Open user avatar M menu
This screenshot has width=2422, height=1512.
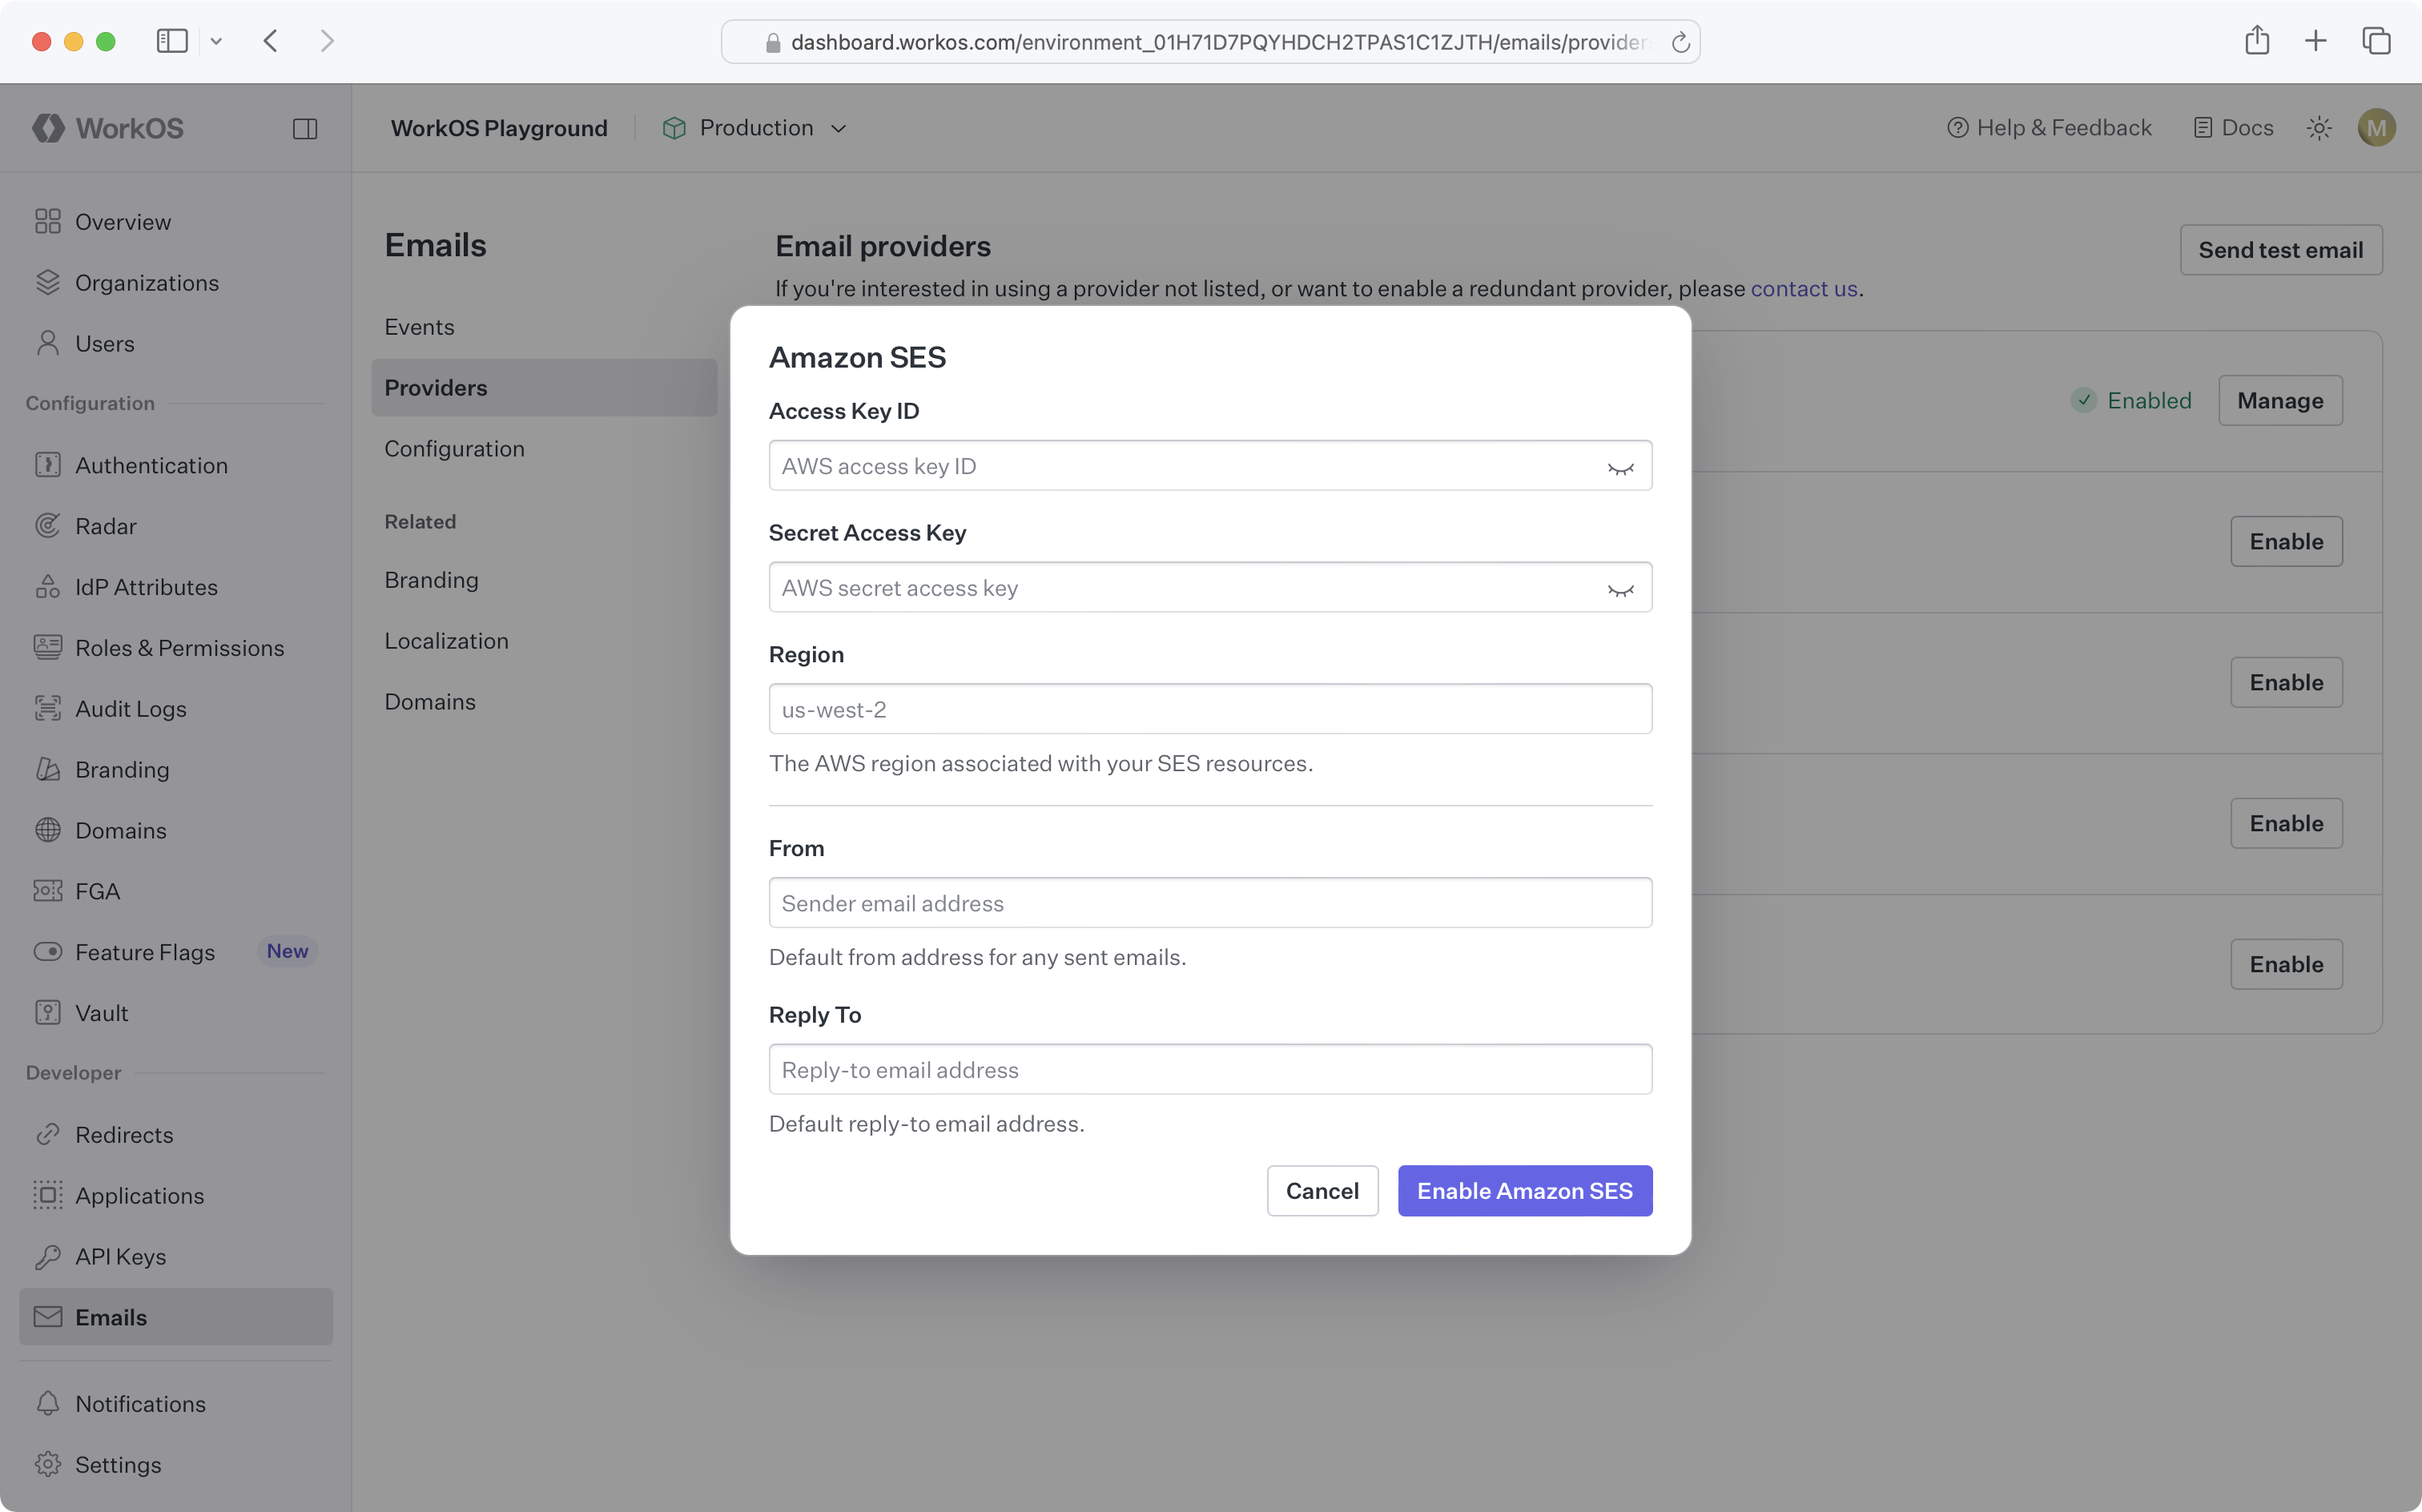pos(2376,128)
